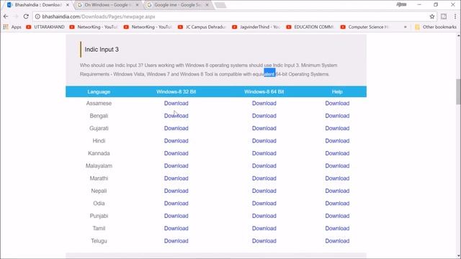Screen dimensions: 461x259
Task: Click the page vertical scrollbar thumb
Action: (458, 91)
